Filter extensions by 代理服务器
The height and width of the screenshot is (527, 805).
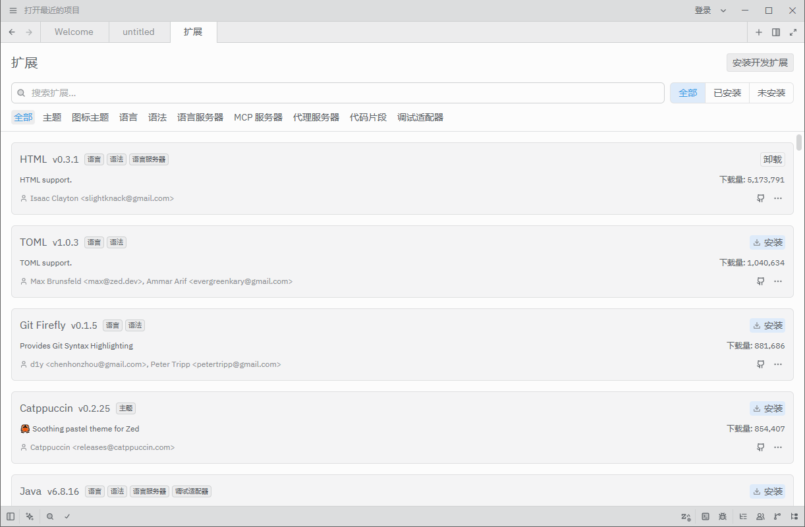pos(316,117)
